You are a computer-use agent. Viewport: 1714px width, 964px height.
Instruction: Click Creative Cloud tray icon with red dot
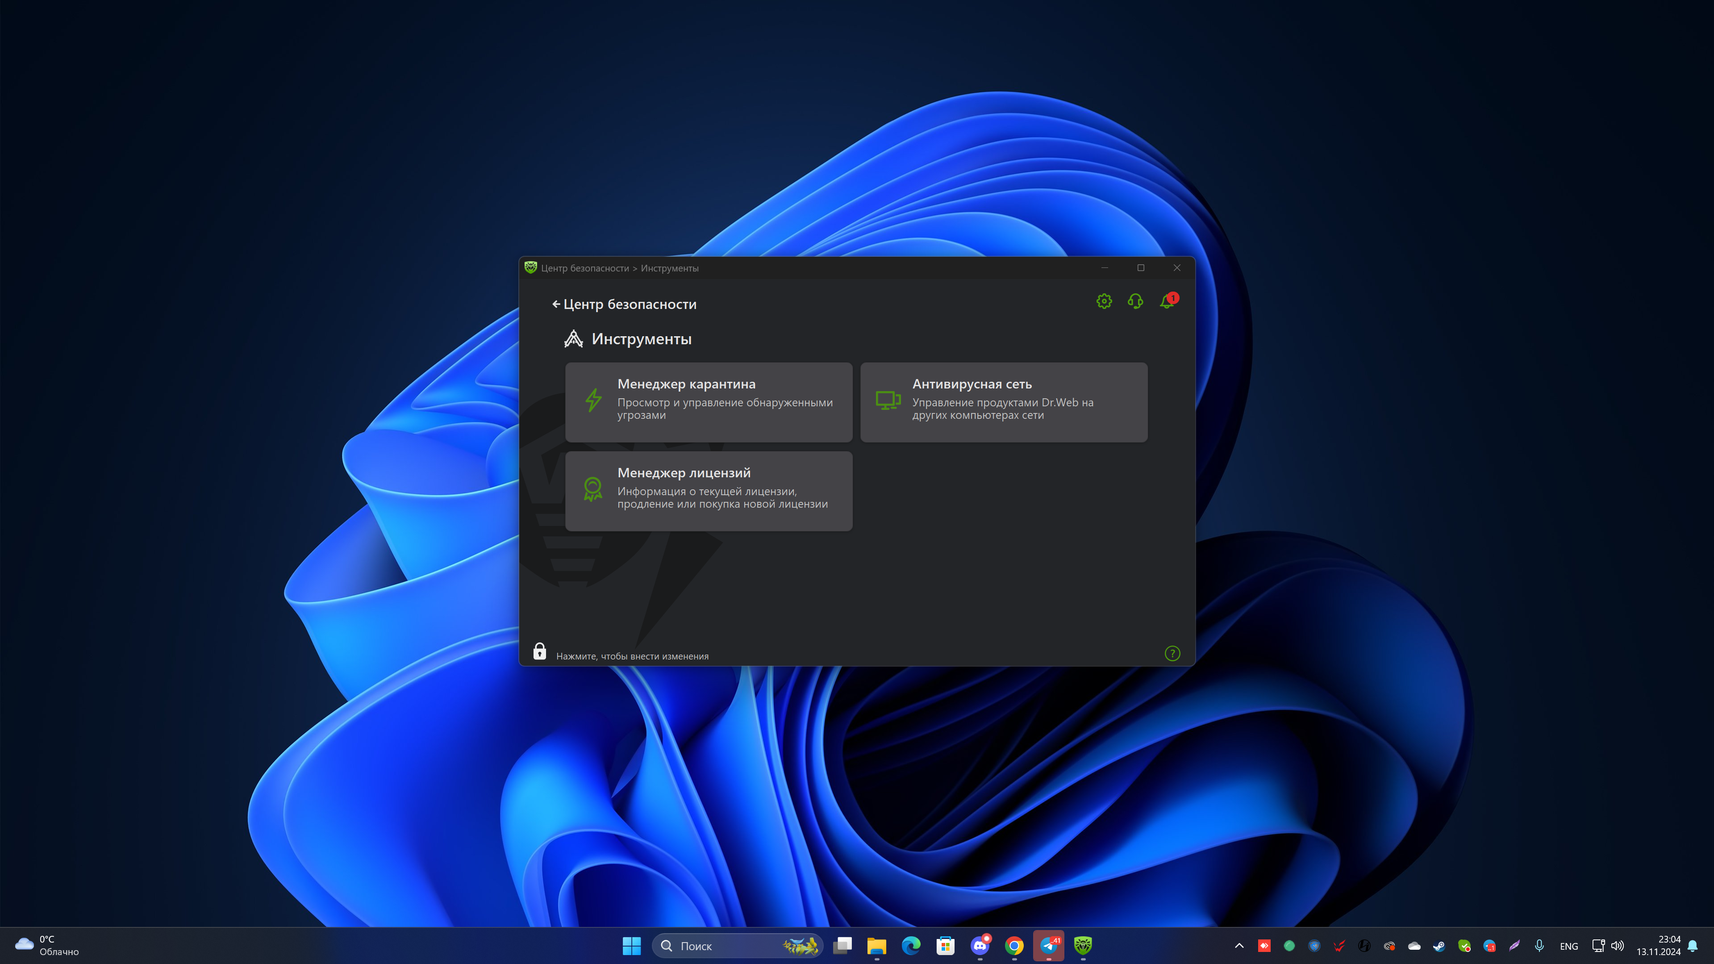1389,945
